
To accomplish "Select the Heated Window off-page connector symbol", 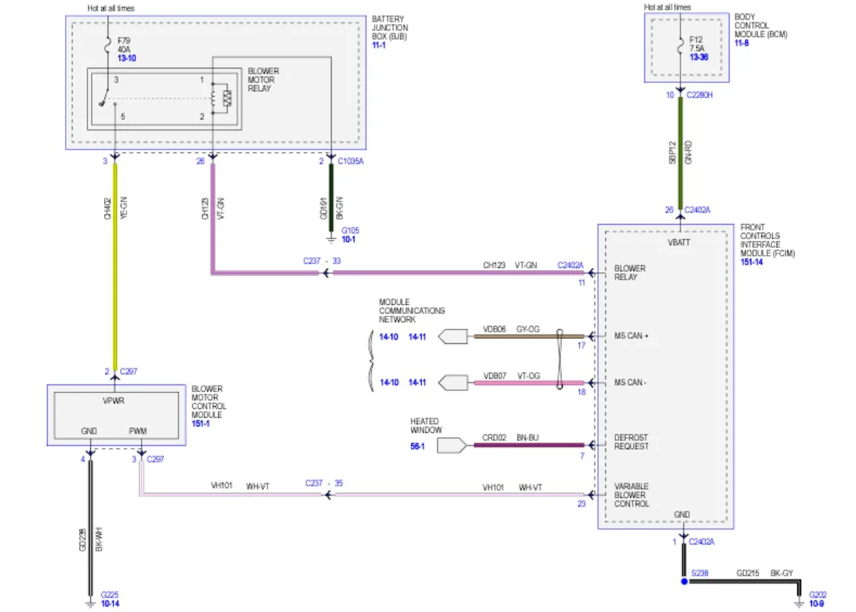I will click(x=452, y=446).
